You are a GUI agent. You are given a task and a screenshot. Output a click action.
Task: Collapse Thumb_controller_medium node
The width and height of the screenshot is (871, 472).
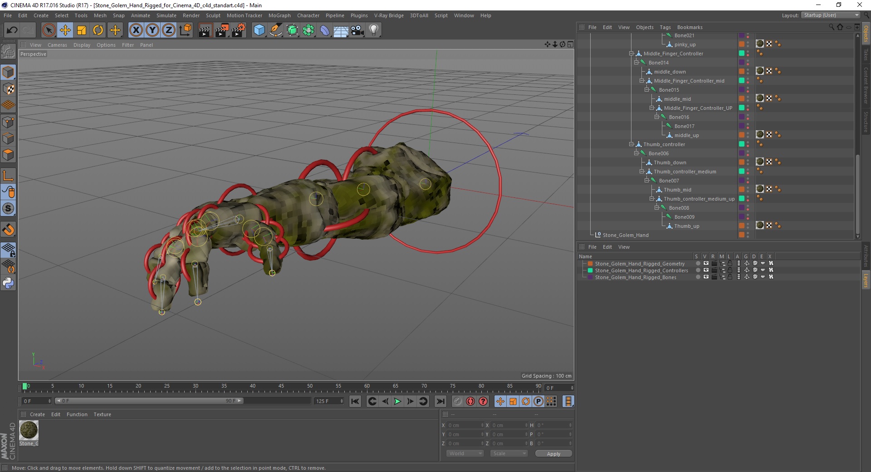click(x=641, y=172)
